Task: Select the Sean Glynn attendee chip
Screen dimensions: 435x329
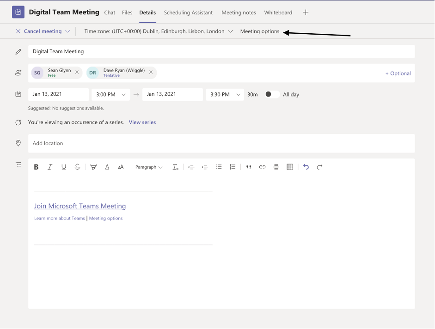Action: (x=57, y=73)
